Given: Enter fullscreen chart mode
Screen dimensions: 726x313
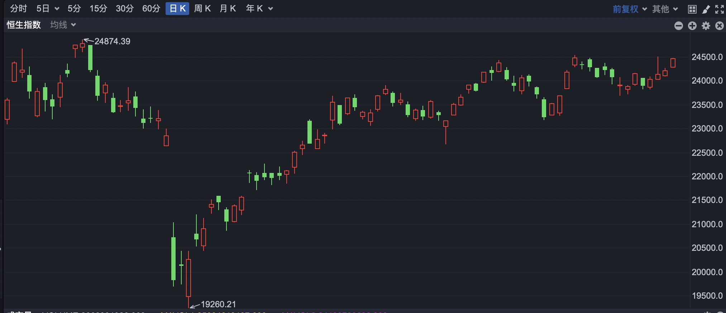Looking at the screenshot, I should click(x=720, y=9).
